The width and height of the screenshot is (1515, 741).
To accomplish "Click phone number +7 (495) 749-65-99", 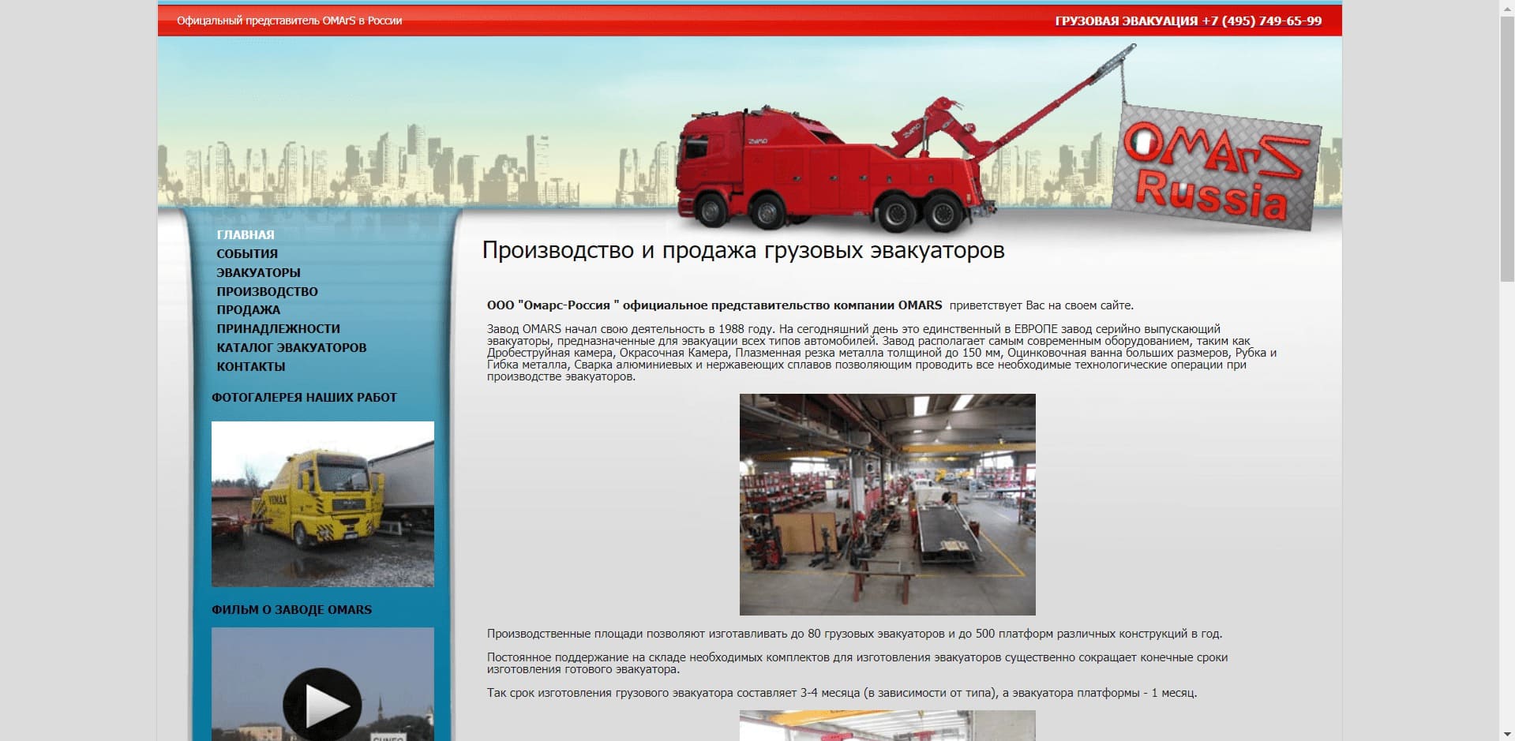I will [1262, 21].
